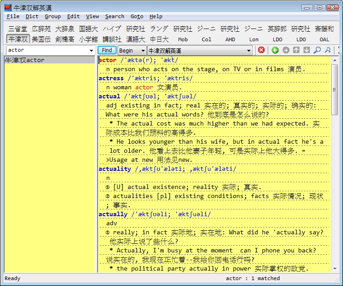Go back with the green arrow icon
Image resolution: width=343 pixels, height=286 pixels.
pyautogui.click(x=275, y=50)
